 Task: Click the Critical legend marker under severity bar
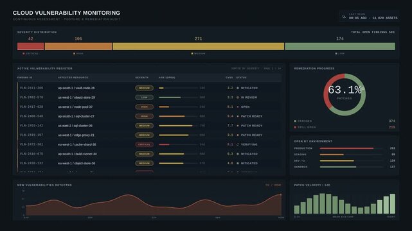[x=24, y=53]
